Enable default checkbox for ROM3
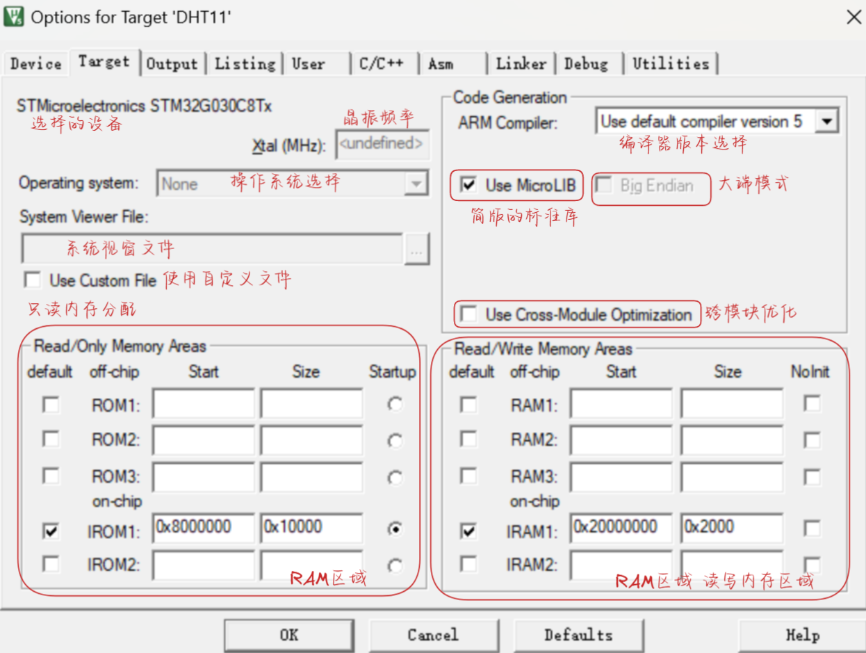This screenshot has width=866, height=653. [x=50, y=476]
